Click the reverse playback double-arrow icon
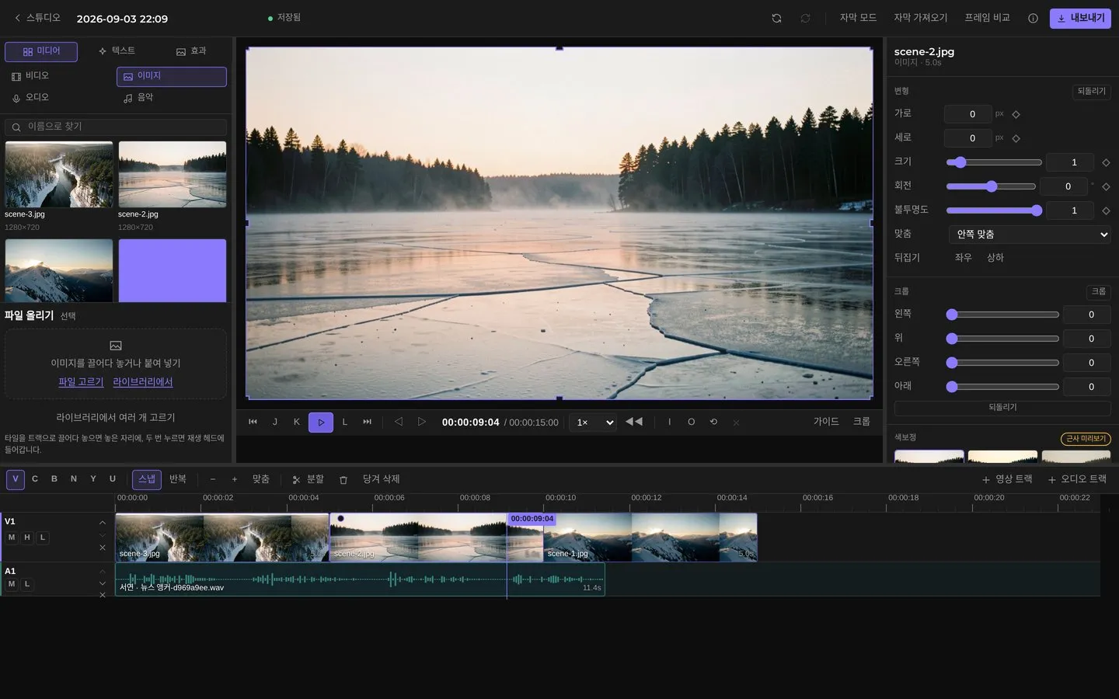Image resolution: width=1119 pixels, height=699 pixels. 634,422
